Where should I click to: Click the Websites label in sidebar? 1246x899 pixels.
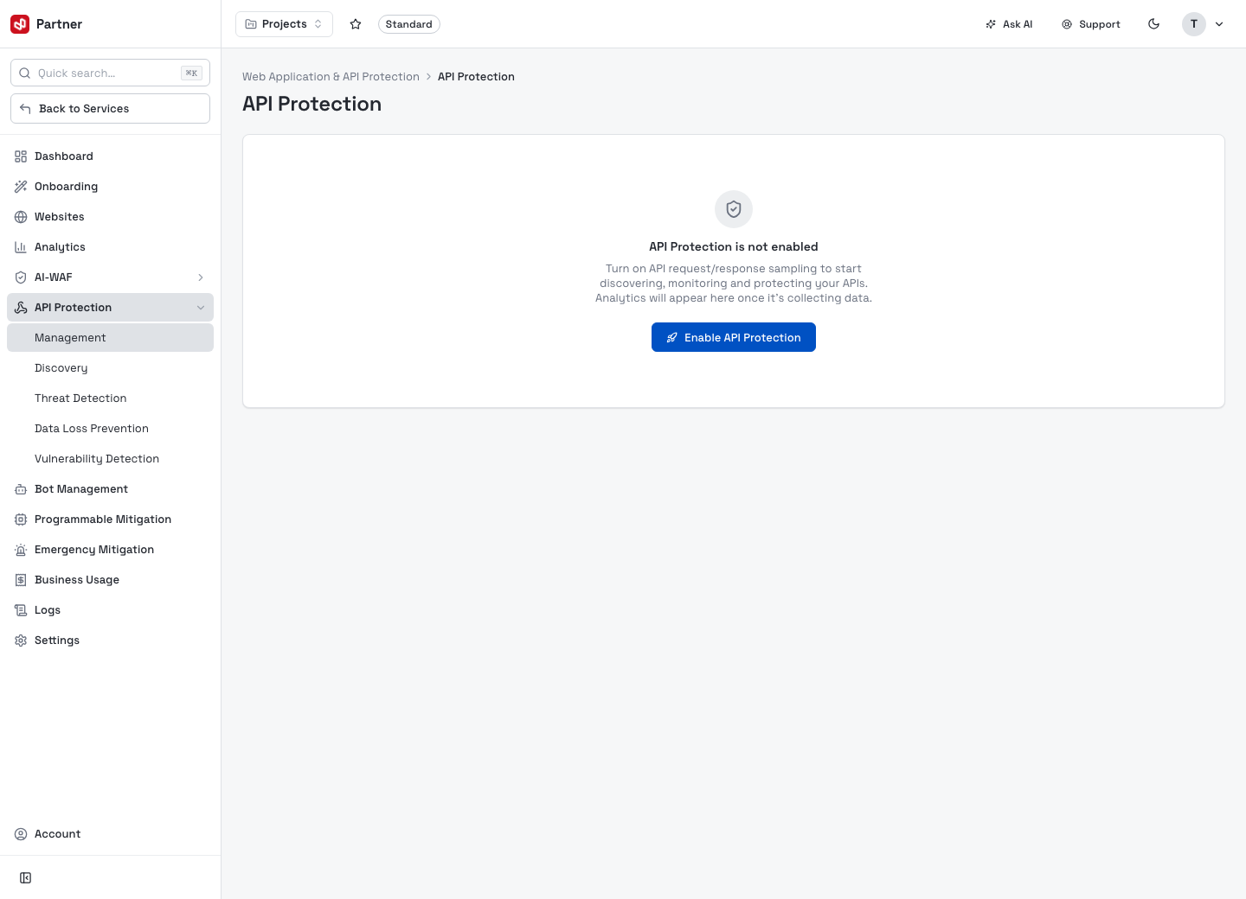(x=60, y=217)
